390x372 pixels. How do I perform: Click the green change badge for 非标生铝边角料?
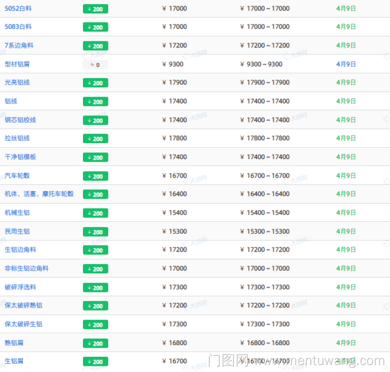pyautogui.click(x=95, y=269)
